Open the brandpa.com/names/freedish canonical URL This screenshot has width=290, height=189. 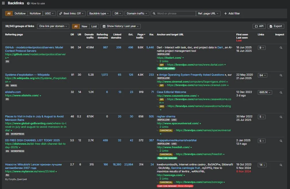(199, 154)
